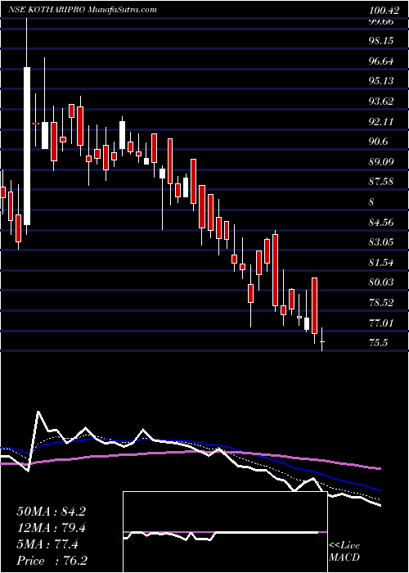This screenshot has height=573, width=409.
Task: Click the 95.13 price axis label
Action: [x=383, y=81]
